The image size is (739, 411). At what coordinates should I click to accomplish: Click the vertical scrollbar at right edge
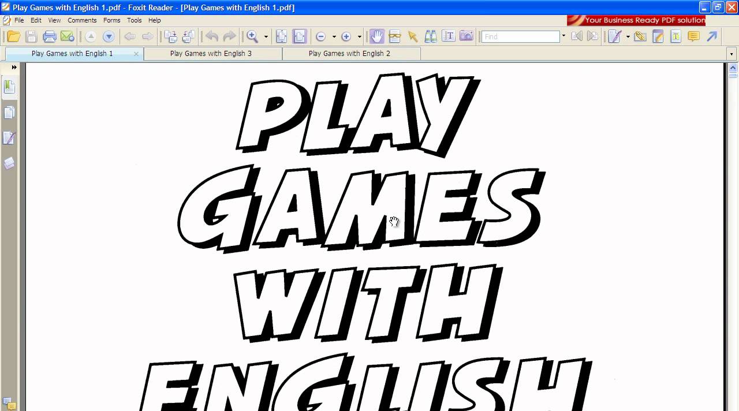tap(733, 237)
